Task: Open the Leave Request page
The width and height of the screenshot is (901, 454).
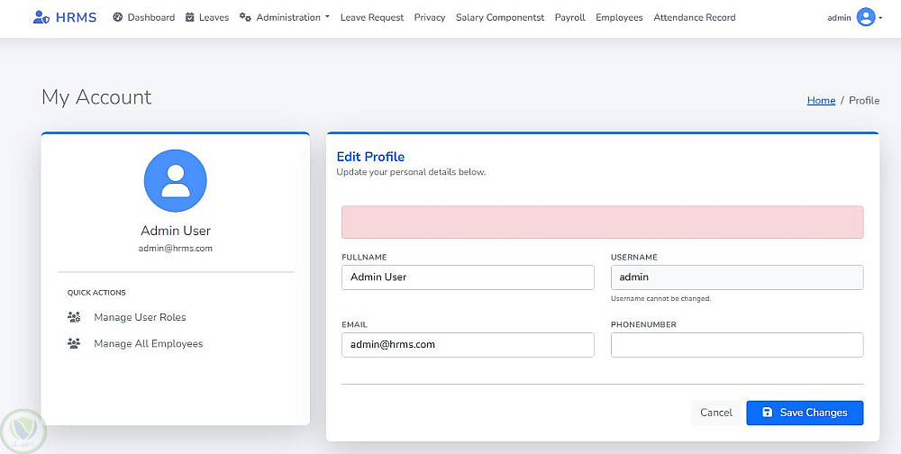Action: [372, 17]
